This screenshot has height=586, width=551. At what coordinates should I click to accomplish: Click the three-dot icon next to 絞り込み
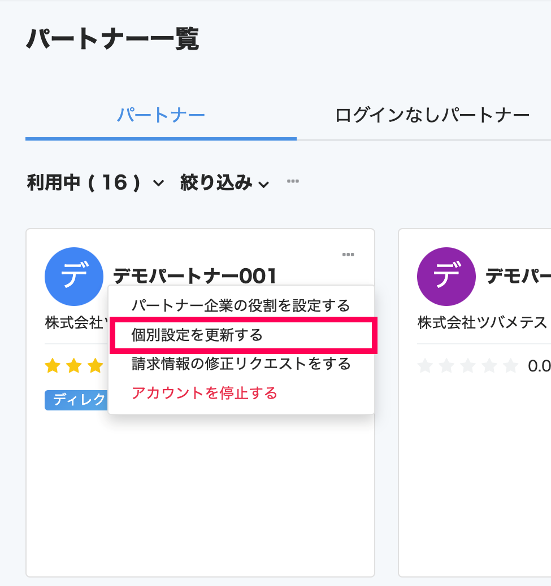(x=293, y=181)
